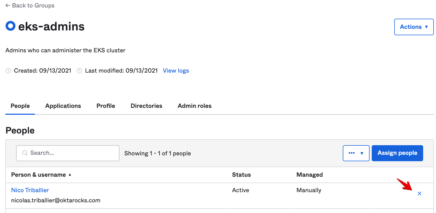Go to the Admin roles tab
This screenshot has height=213, width=436.
pos(194,106)
